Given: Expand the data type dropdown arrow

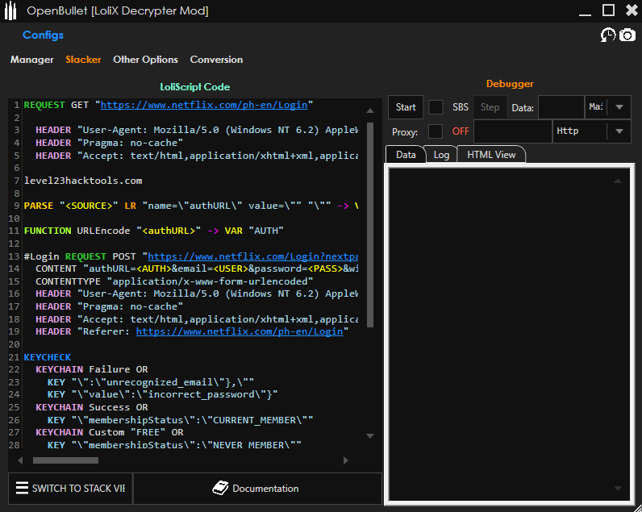Looking at the screenshot, I should (x=619, y=107).
